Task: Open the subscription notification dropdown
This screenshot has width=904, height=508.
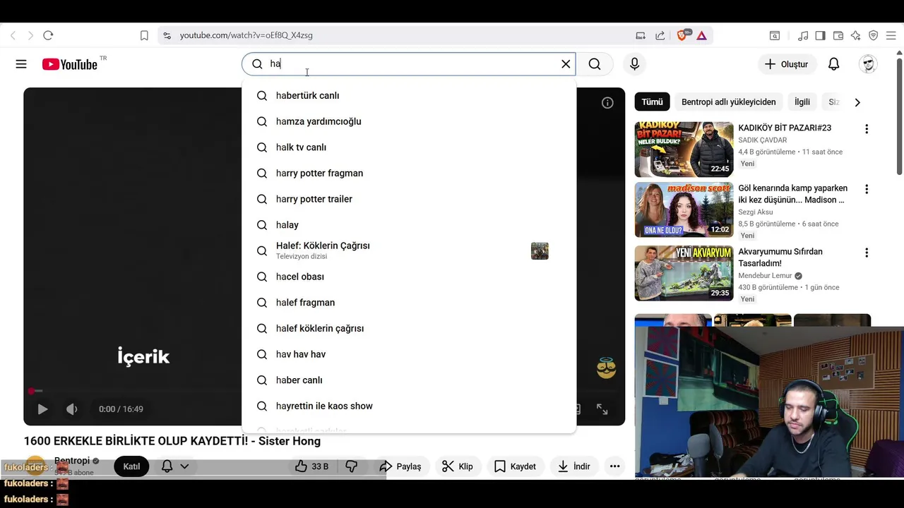Action: pos(175,466)
